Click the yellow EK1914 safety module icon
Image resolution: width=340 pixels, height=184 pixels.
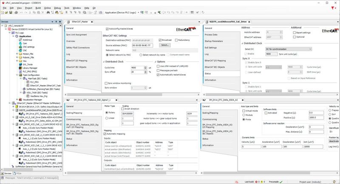coord(17,106)
